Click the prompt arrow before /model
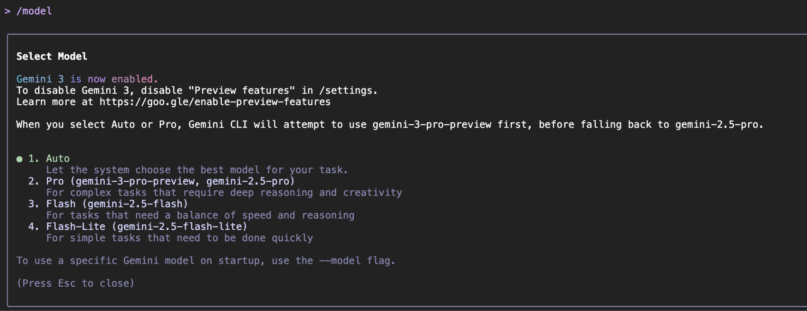The height and width of the screenshot is (311, 807). coord(7,11)
